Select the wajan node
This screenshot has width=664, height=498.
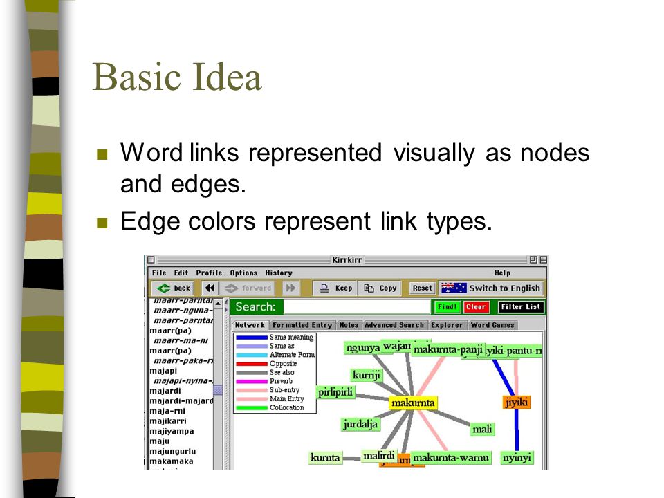[x=397, y=346]
